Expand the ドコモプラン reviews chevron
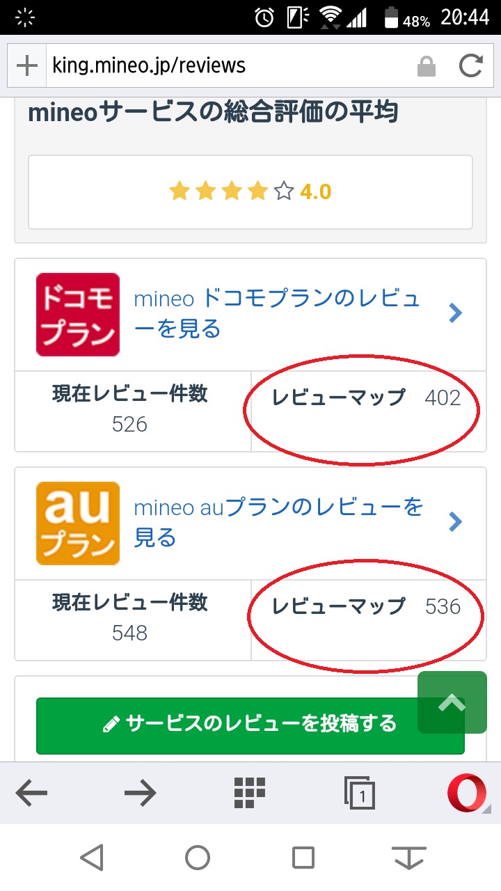Image resolution: width=501 pixels, height=891 pixels. (456, 313)
